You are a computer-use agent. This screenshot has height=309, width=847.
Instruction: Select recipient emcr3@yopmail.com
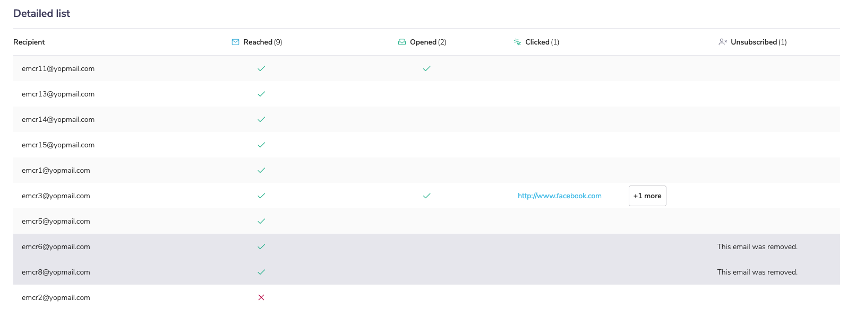(x=56, y=196)
